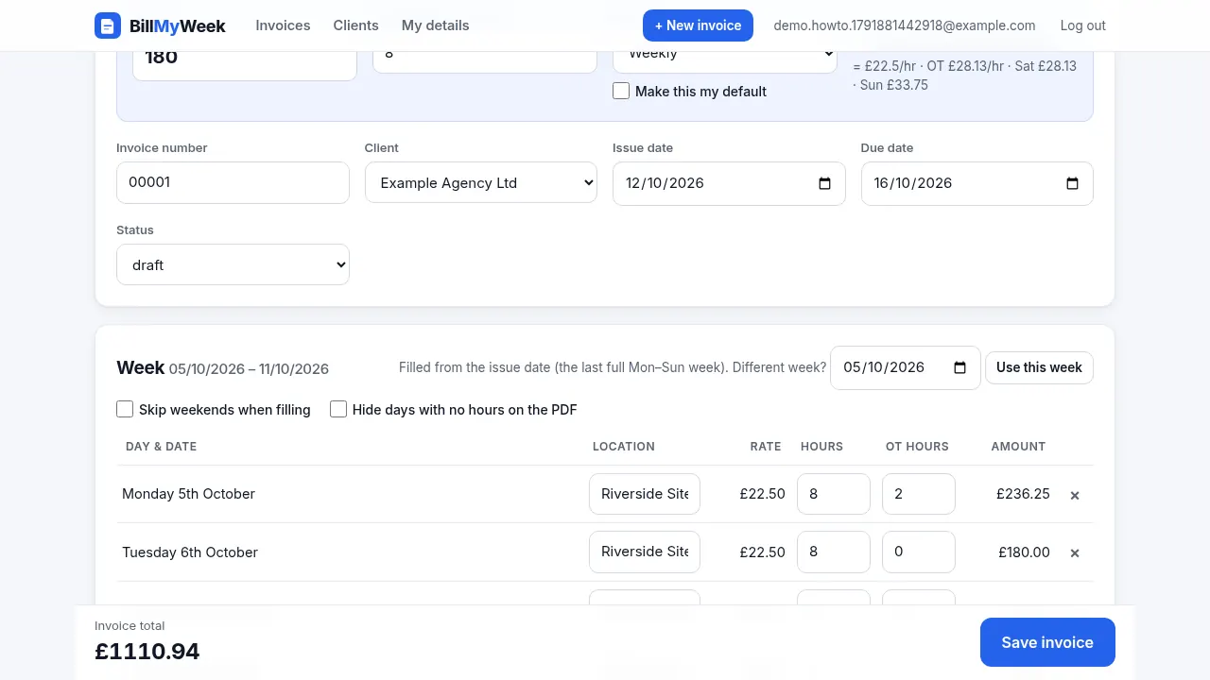The image size is (1210, 680).
Task: Open the week start date calendar icon
Action: (959, 367)
